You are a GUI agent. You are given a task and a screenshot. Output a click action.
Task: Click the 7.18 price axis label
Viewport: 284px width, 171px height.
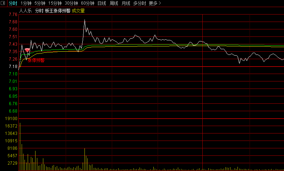pos(13,67)
